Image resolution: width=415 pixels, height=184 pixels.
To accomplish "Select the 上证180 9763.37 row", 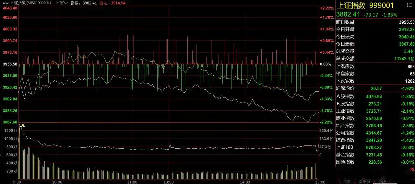I will pyautogui.click(x=375, y=147).
